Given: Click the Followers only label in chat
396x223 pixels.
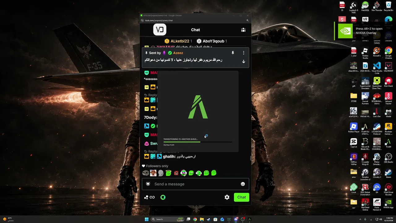Looking at the screenshot, I should tap(157, 166).
